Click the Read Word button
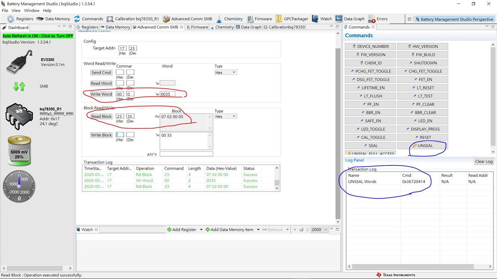Screen dimensions: 497x279 coord(101,83)
